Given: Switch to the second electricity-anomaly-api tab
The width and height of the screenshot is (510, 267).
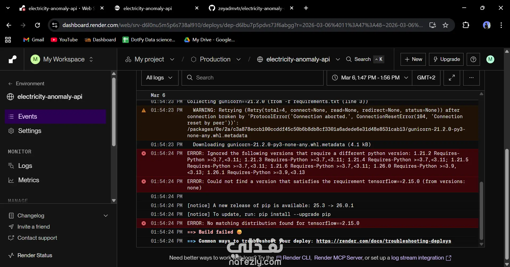Looking at the screenshot, I should pos(157,8).
